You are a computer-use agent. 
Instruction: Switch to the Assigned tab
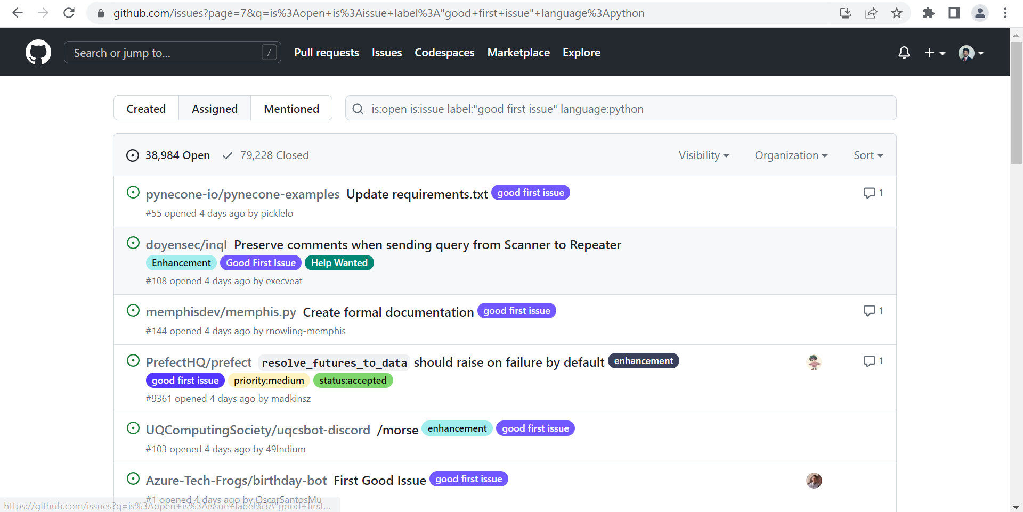tap(214, 108)
